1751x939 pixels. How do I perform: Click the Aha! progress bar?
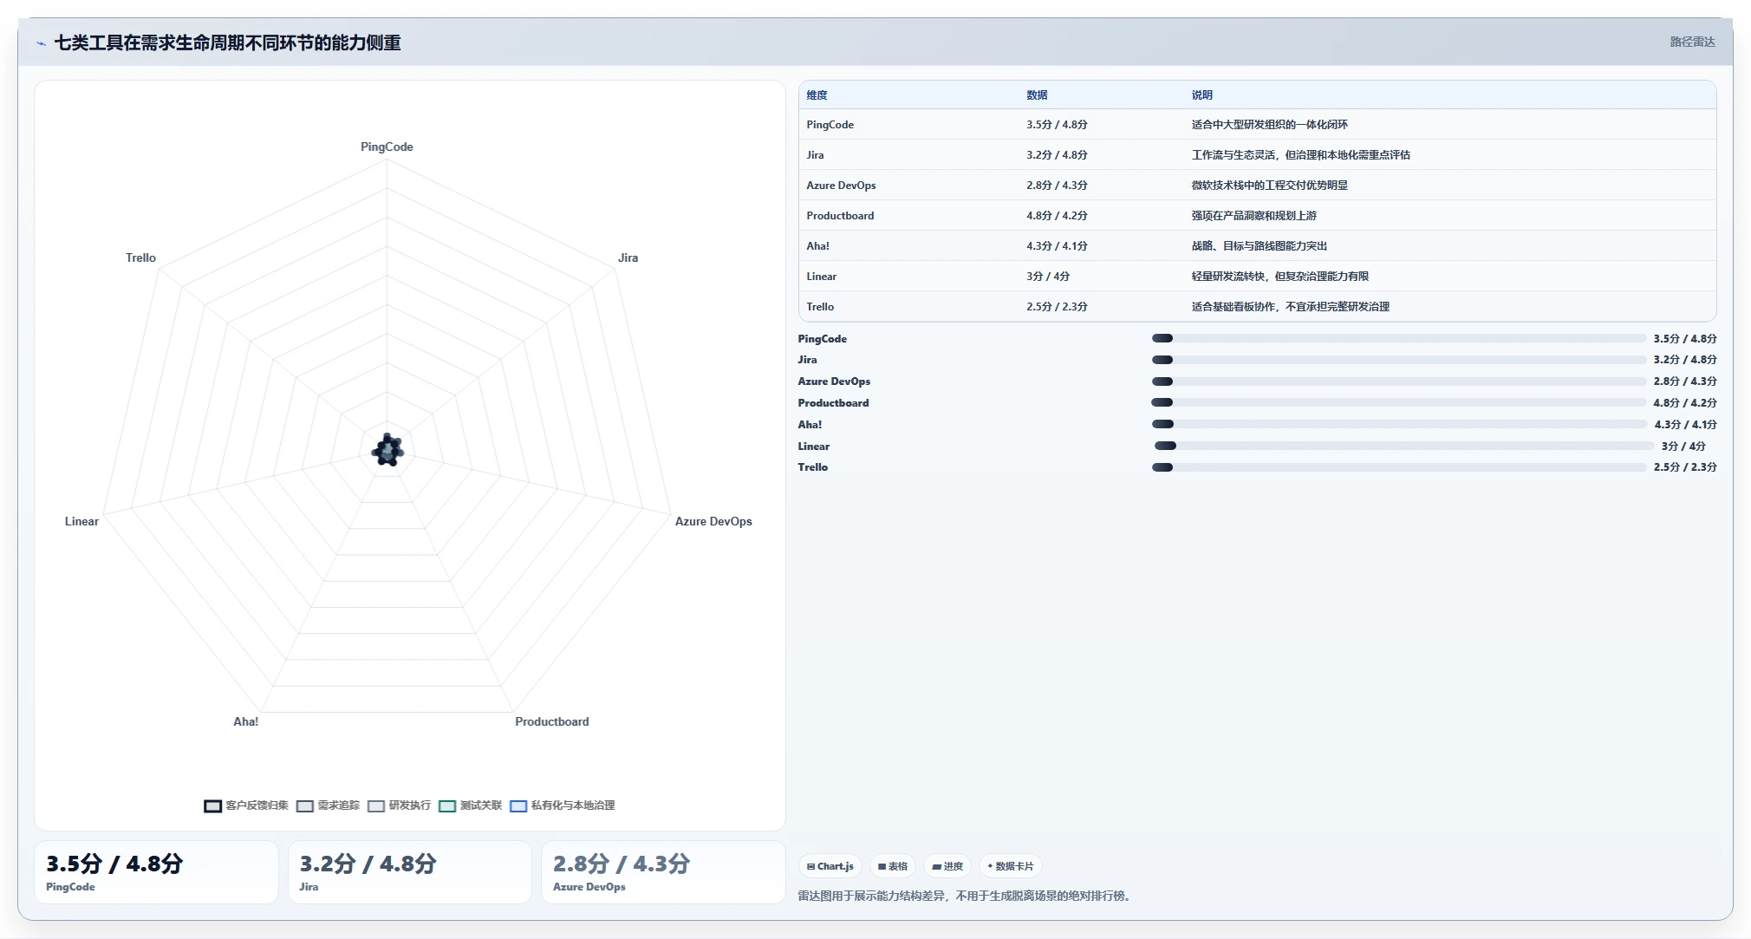click(x=1399, y=424)
